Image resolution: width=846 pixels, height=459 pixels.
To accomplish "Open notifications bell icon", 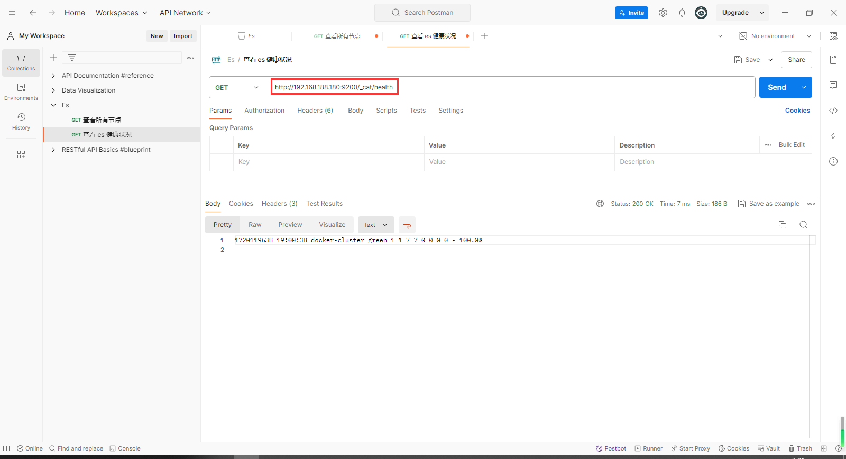I will pyautogui.click(x=682, y=13).
